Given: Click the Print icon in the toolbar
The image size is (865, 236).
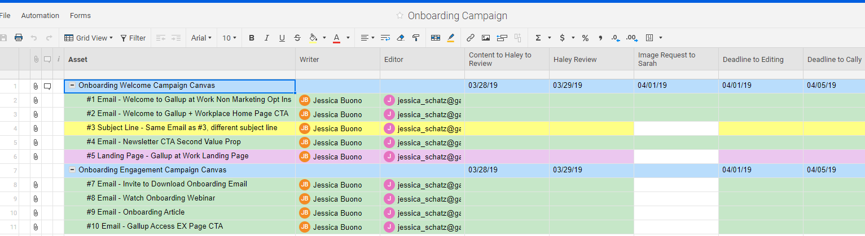Looking at the screenshot, I should pyautogui.click(x=19, y=38).
